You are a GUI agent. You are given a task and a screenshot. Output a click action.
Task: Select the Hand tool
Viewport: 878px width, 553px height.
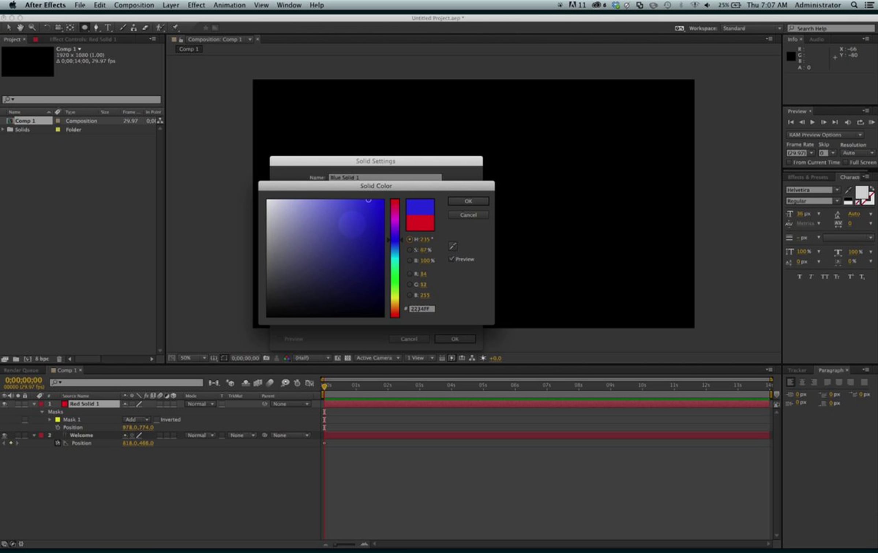pos(20,27)
